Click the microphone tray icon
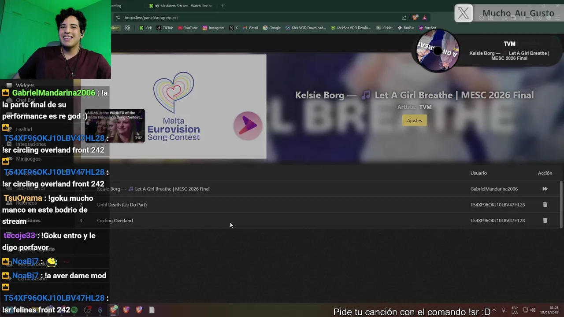 [503, 310]
